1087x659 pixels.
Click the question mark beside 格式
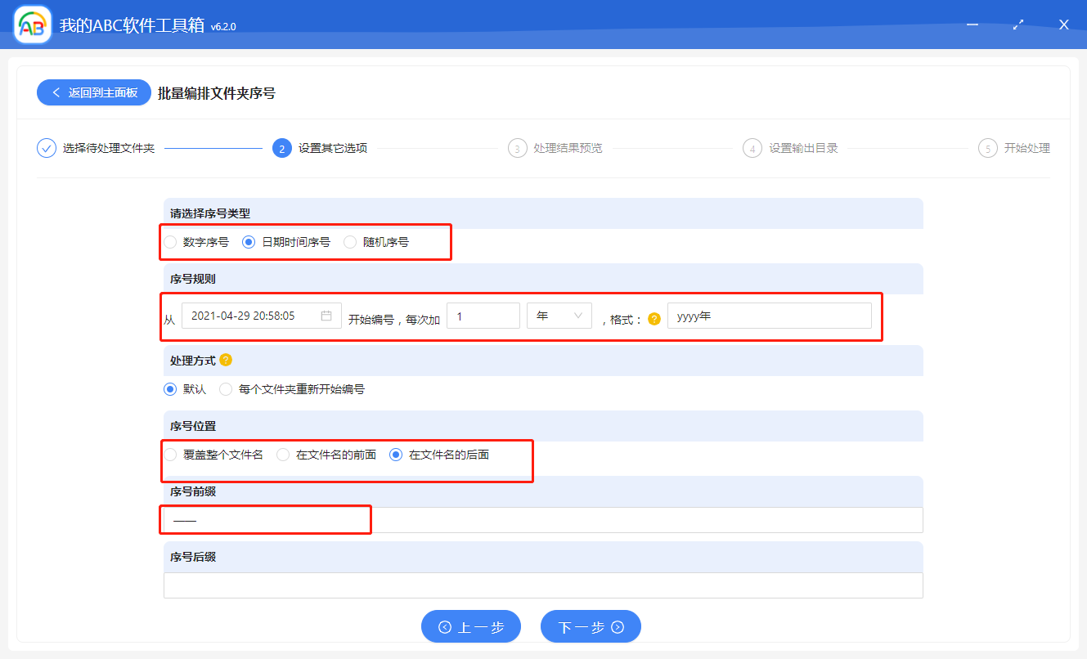coord(654,319)
